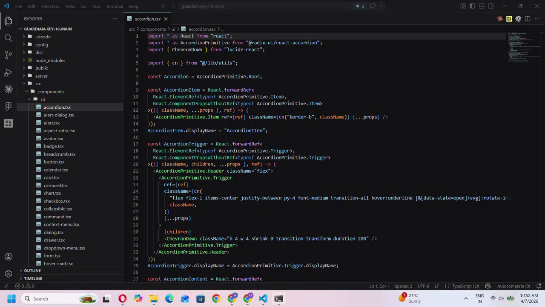This screenshot has height=307, width=545.
Task: Click the Copilot status icon in the status bar
Action: [488, 286]
